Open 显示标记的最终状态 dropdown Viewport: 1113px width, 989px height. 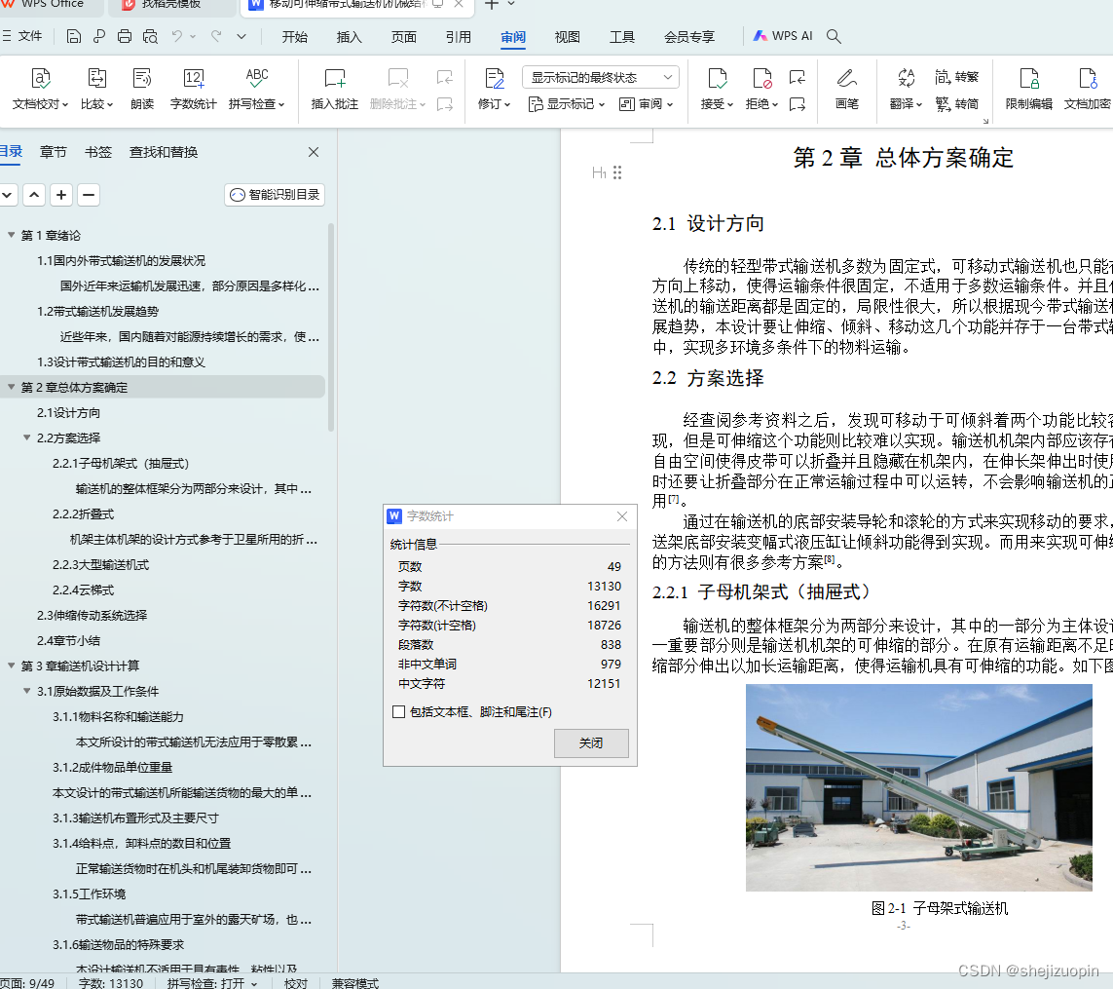pos(601,77)
